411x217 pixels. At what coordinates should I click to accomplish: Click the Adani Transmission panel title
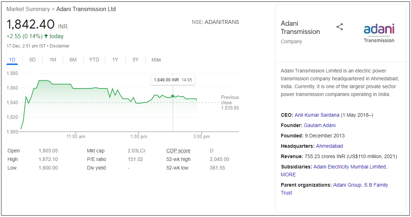300,27
